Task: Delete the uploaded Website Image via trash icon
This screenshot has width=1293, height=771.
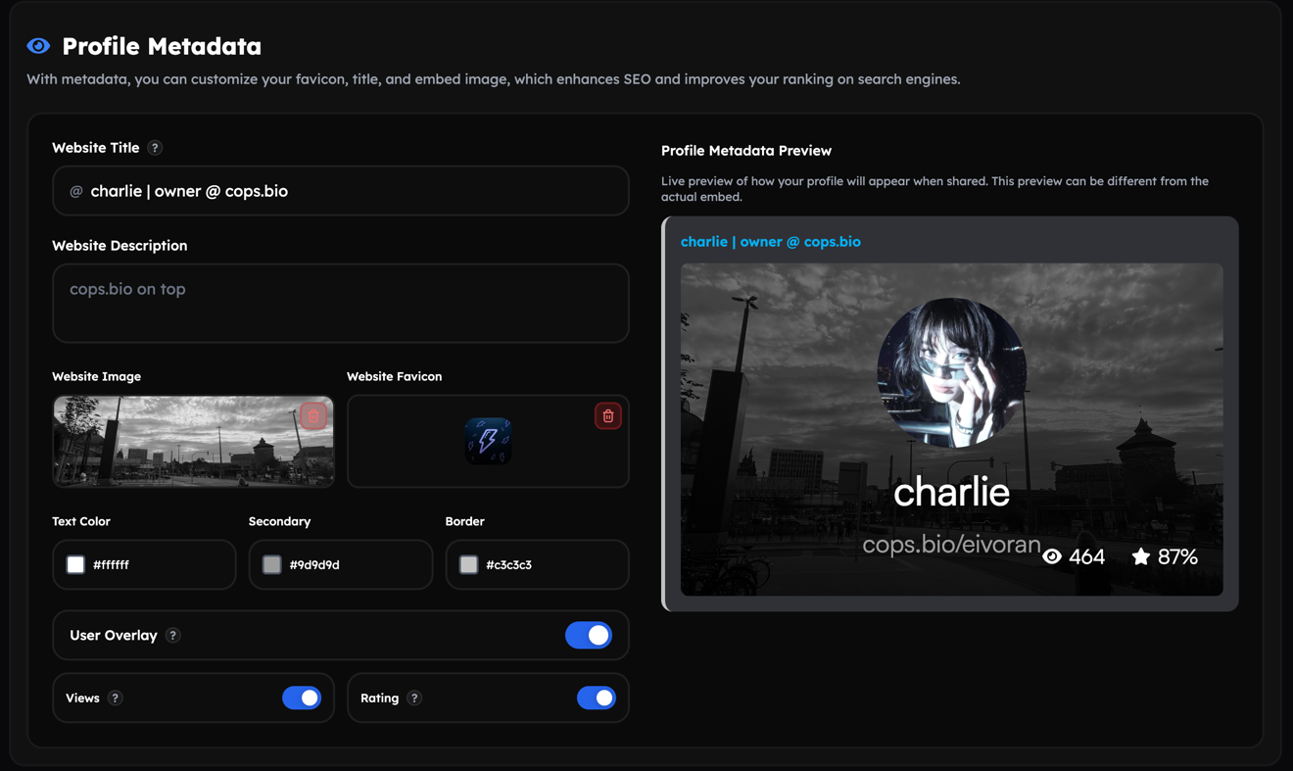Action: tap(312, 415)
